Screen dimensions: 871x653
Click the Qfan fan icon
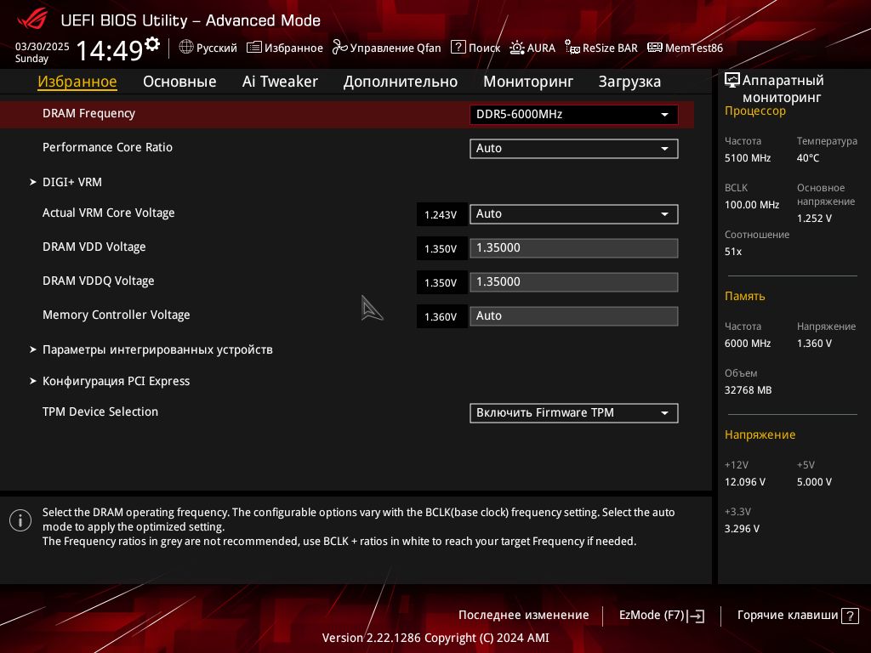pyautogui.click(x=339, y=48)
